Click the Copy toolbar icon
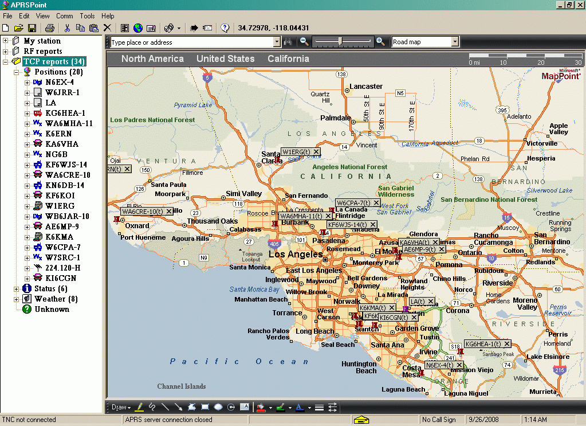 tap(80, 28)
